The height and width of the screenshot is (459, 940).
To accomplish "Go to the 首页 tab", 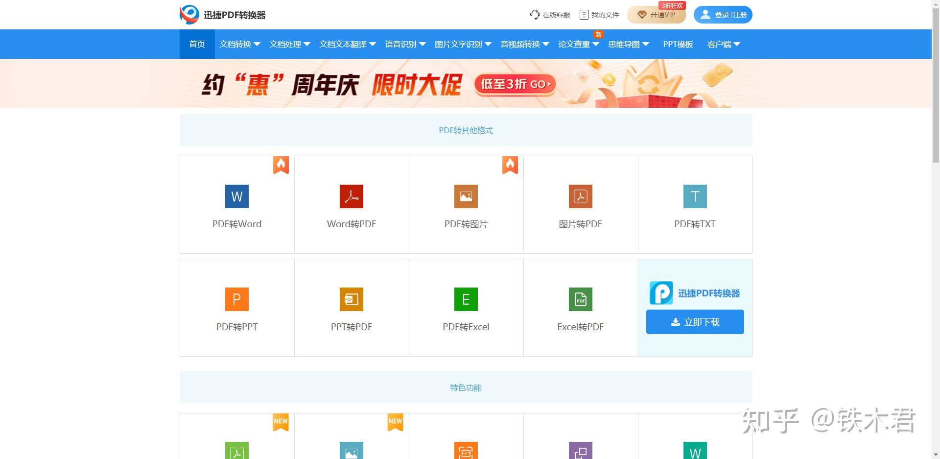I will point(197,44).
